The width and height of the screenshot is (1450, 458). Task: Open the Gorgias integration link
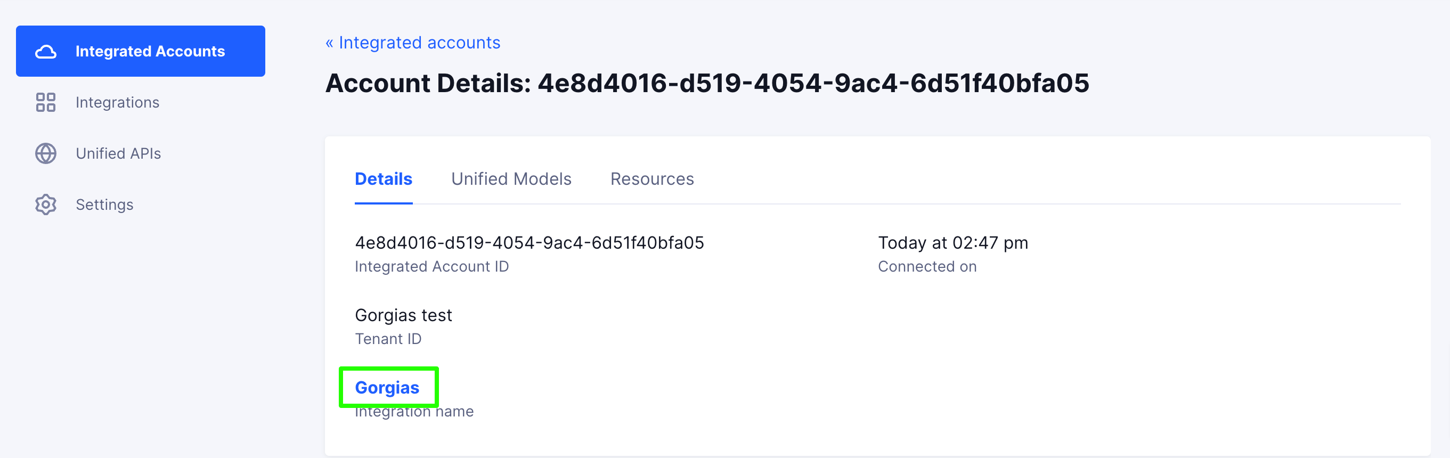pos(387,388)
